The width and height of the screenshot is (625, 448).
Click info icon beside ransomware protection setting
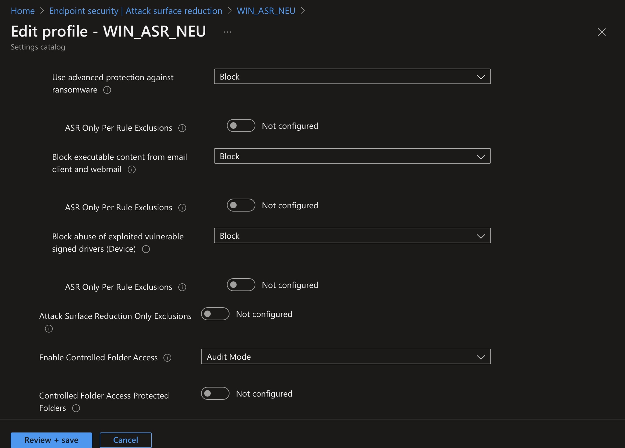(x=107, y=90)
